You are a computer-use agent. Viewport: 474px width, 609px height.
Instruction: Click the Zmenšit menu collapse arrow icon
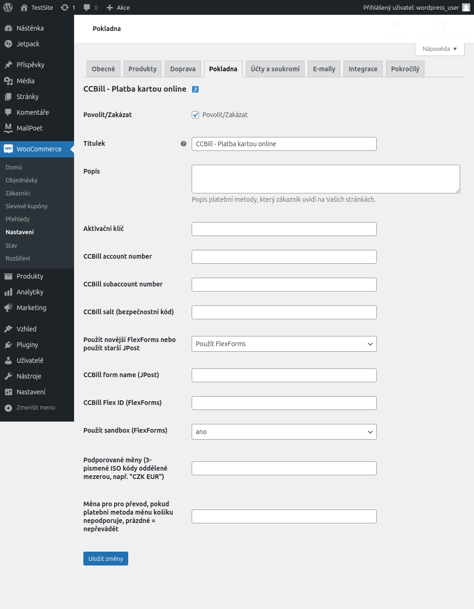pyautogui.click(x=8, y=408)
